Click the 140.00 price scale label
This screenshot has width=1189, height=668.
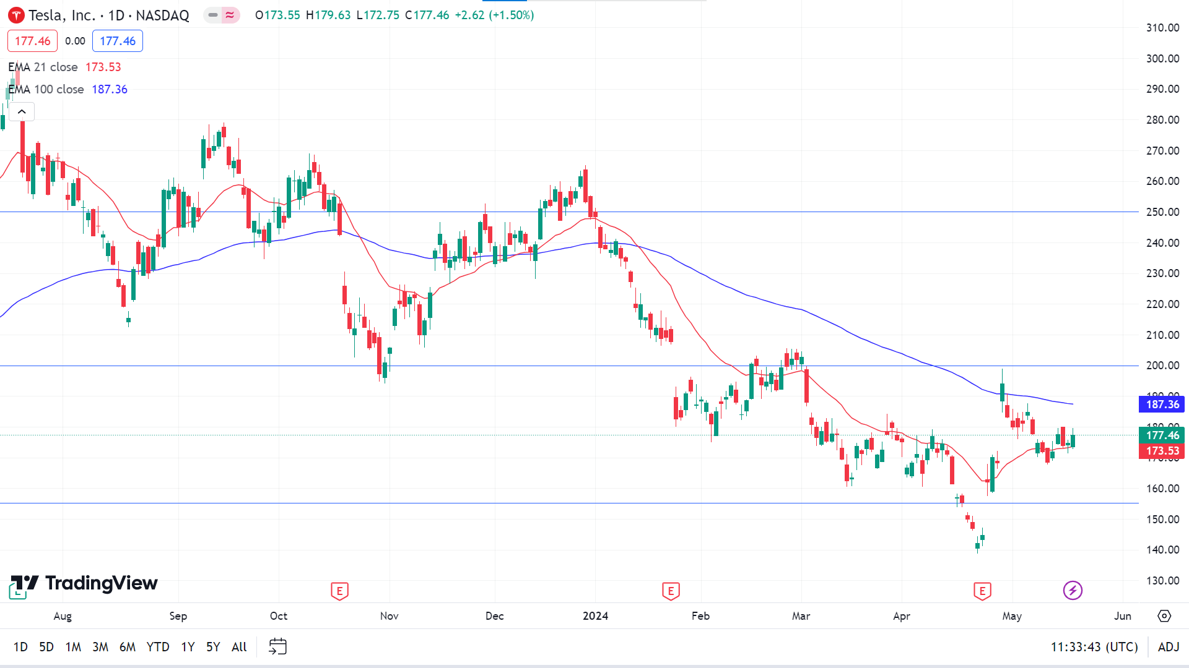tap(1162, 550)
